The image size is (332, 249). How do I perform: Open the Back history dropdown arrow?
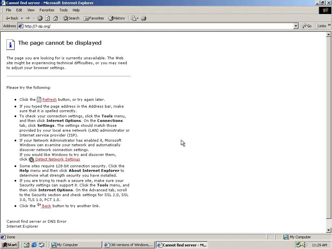pyautogui.click(x=22, y=18)
